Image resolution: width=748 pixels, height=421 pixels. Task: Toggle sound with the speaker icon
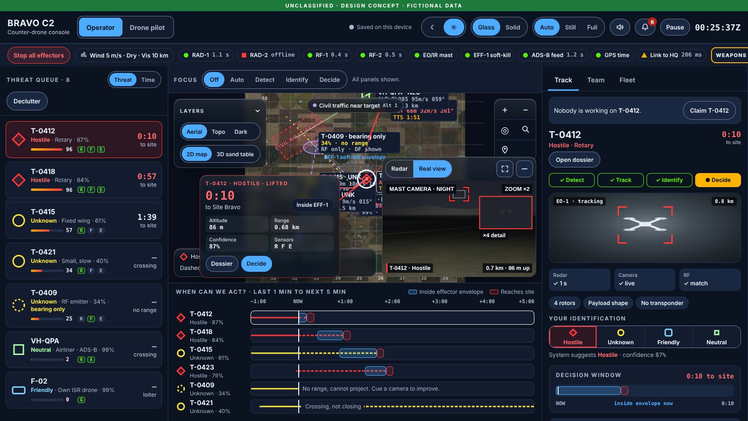click(x=620, y=27)
